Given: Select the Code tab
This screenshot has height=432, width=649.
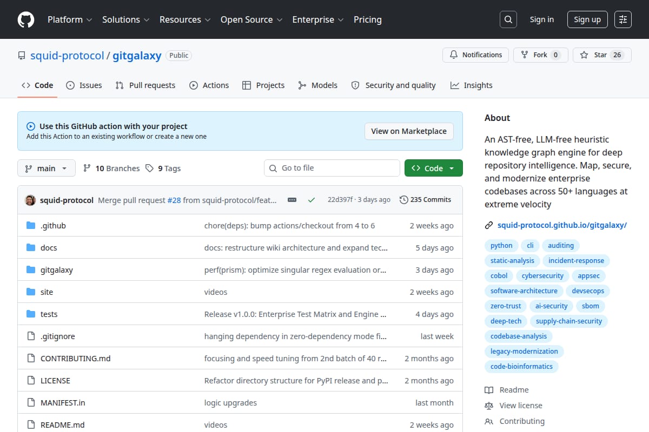Looking at the screenshot, I should [x=37, y=85].
